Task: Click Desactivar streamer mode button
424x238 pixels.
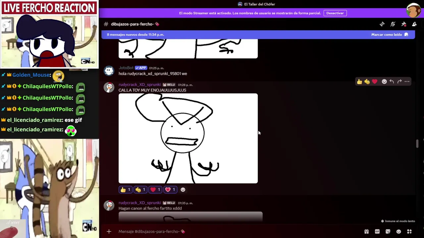Action: tap(335, 13)
